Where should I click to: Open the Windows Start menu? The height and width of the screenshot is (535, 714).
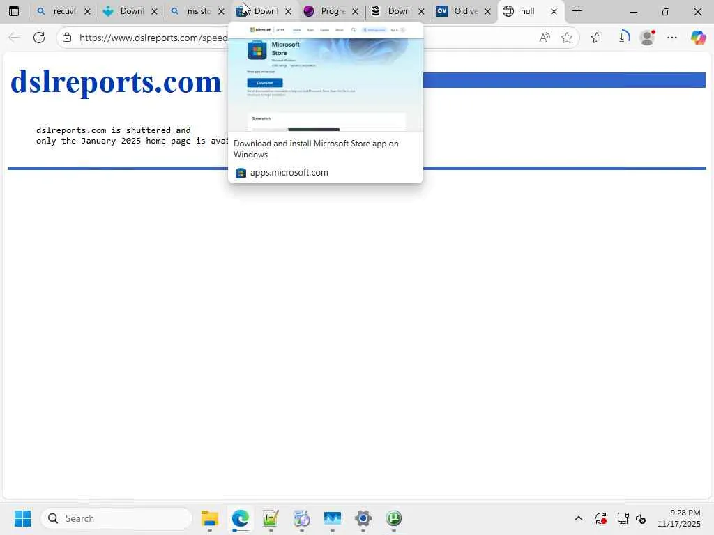click(x=22, y=518)
